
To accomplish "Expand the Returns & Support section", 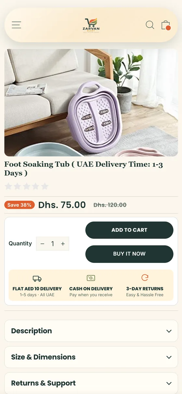I will click(x=91, y=383).
